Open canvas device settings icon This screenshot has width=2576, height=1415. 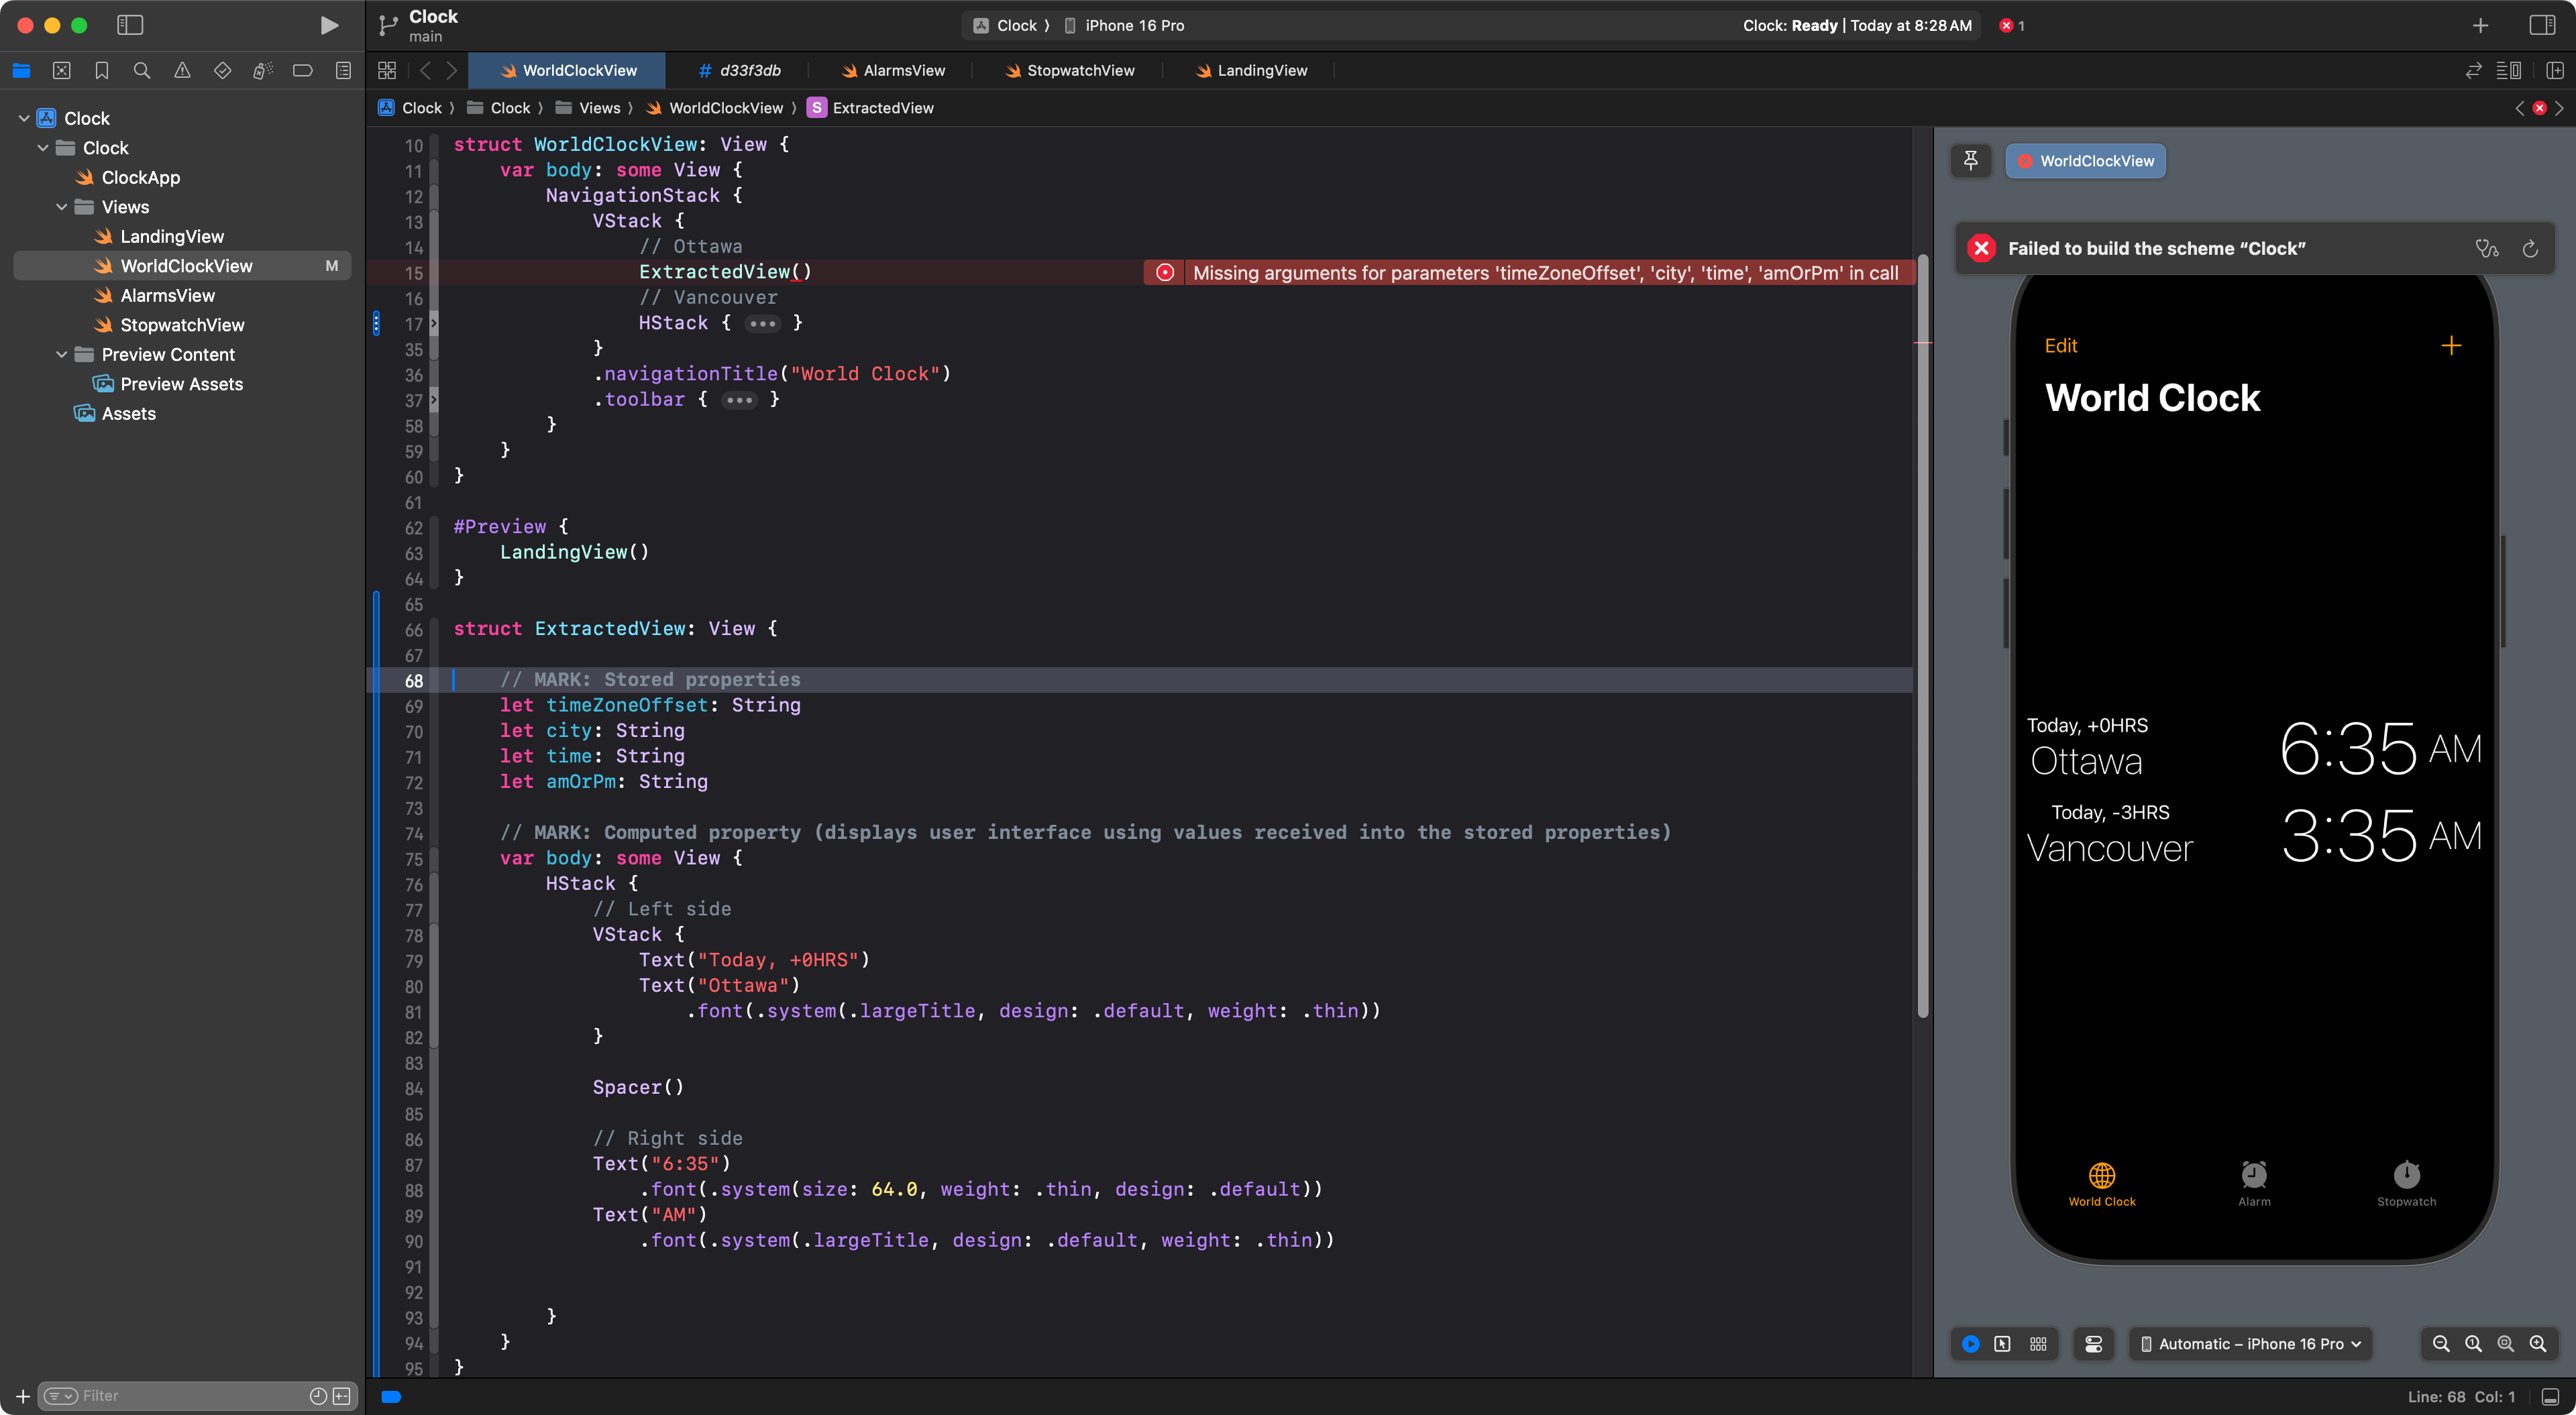(x=2093, y=1344)
